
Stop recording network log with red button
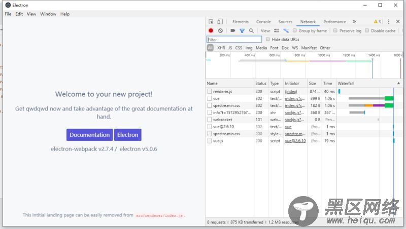click(211, 30)
